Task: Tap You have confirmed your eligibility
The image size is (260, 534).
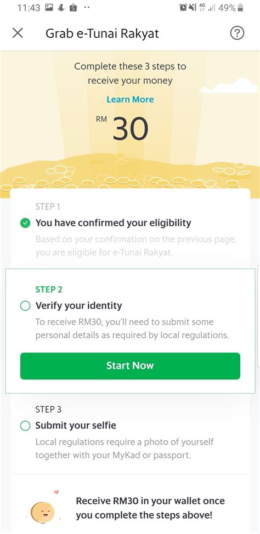Action: point(113,223)
